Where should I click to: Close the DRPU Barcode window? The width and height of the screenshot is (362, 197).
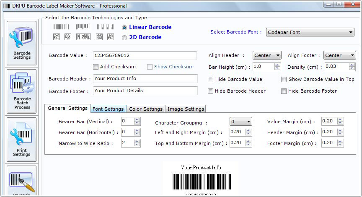353,4
